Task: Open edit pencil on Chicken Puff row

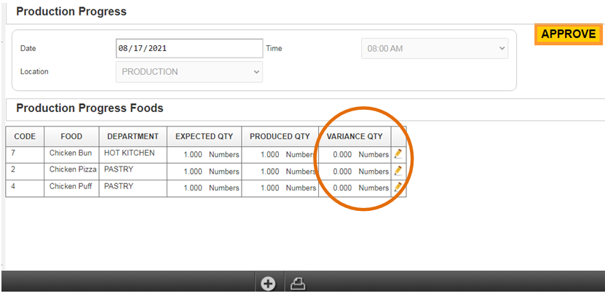Action: coord(398,188)
